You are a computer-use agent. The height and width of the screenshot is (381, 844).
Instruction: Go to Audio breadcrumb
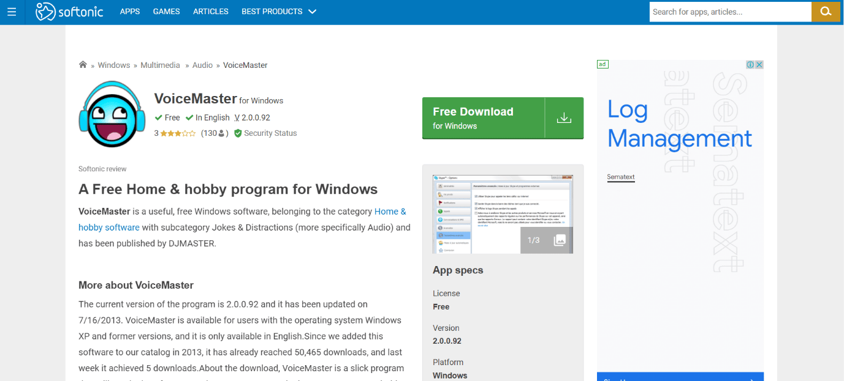coord(202,65)
